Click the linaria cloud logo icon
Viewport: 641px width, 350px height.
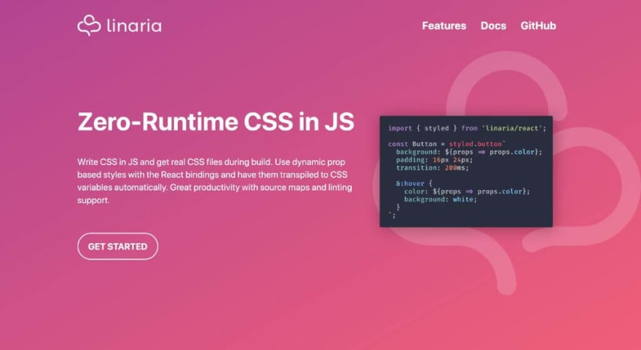coord(89,25)
